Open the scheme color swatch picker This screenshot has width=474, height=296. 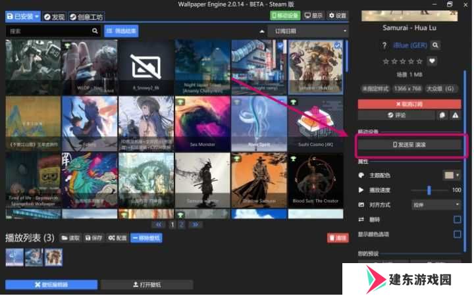tap(449, 175)
